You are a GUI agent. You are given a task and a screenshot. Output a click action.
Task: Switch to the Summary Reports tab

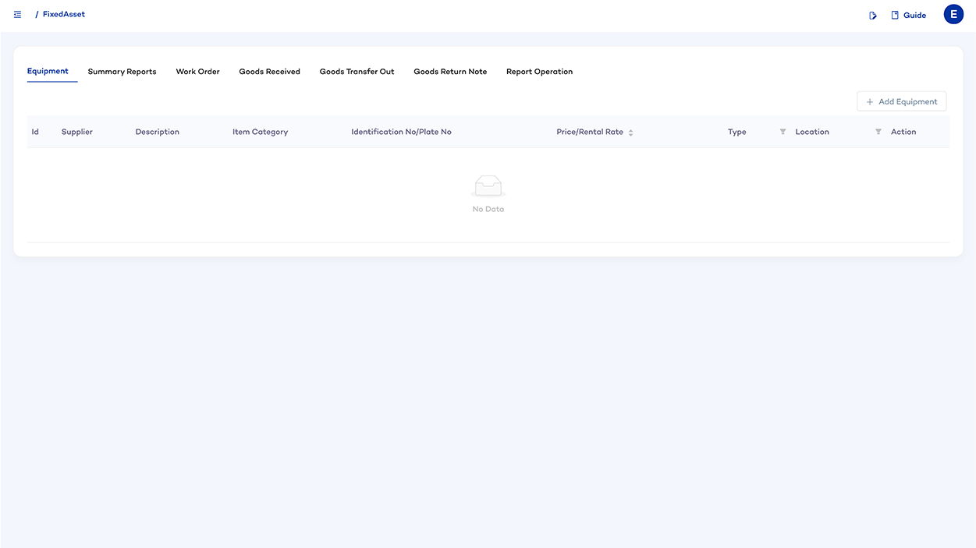[122, 72]
